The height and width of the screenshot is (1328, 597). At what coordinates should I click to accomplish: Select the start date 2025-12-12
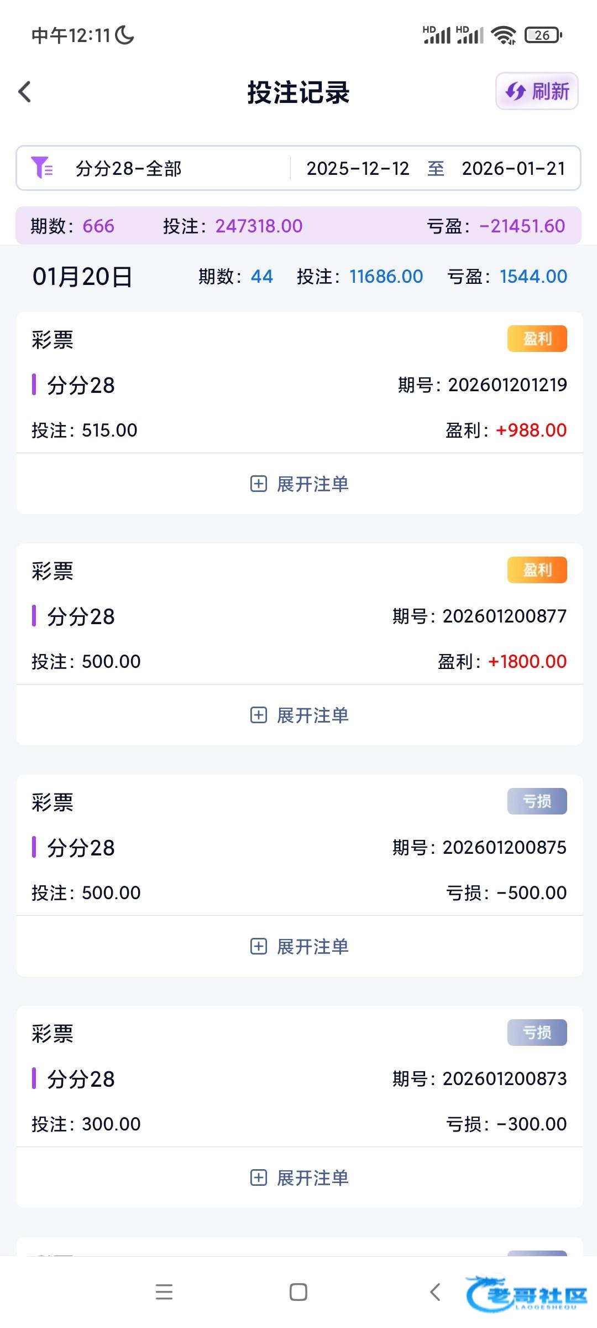point(358,168)
